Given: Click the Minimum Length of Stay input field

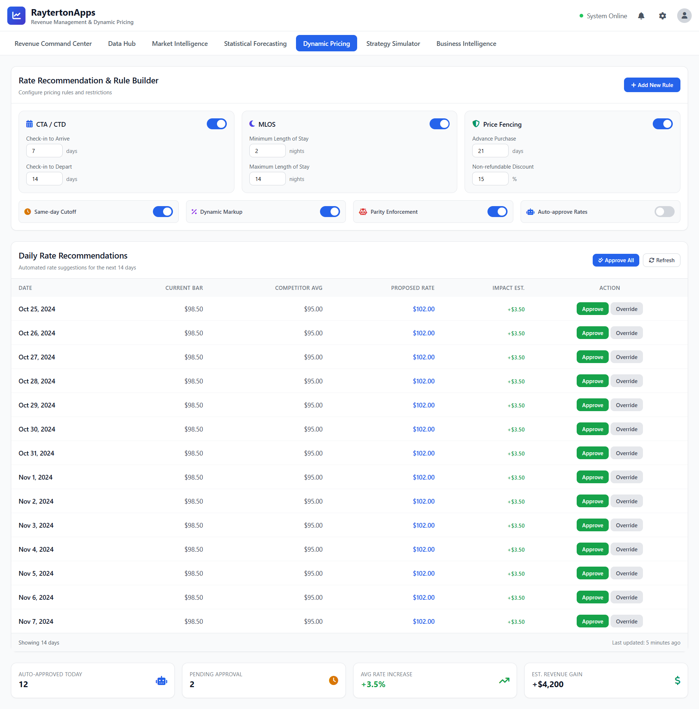Looking at the screenshot, I should pyautogui.click(x=267, y=150).
